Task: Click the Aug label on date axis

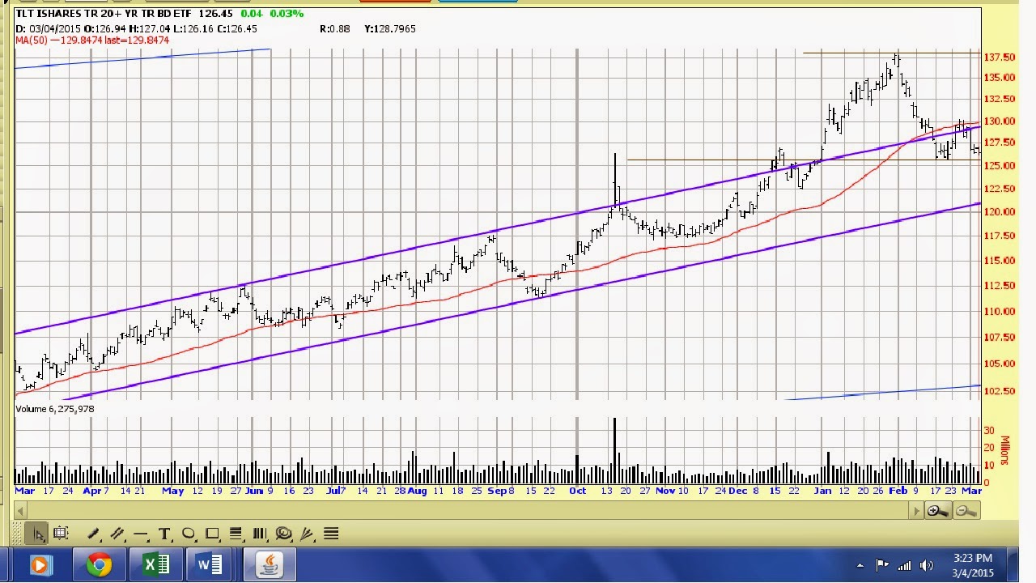Action: click(x=417, y=491)
